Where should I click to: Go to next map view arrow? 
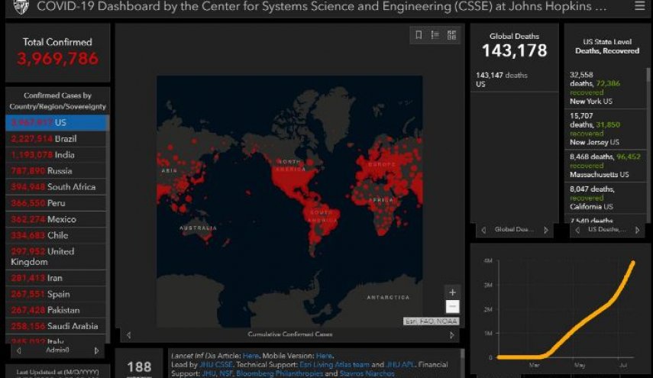[x=452, y=335]
